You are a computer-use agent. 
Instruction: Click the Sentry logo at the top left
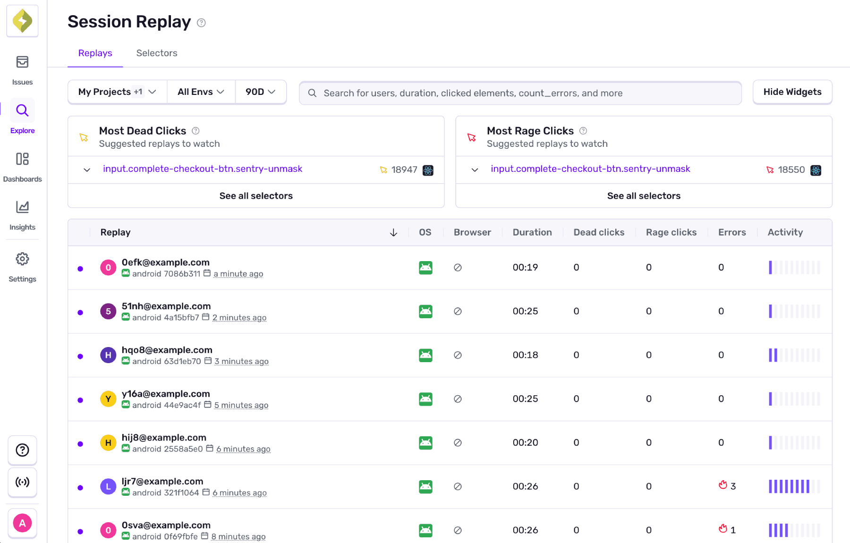tap(22, 21)
